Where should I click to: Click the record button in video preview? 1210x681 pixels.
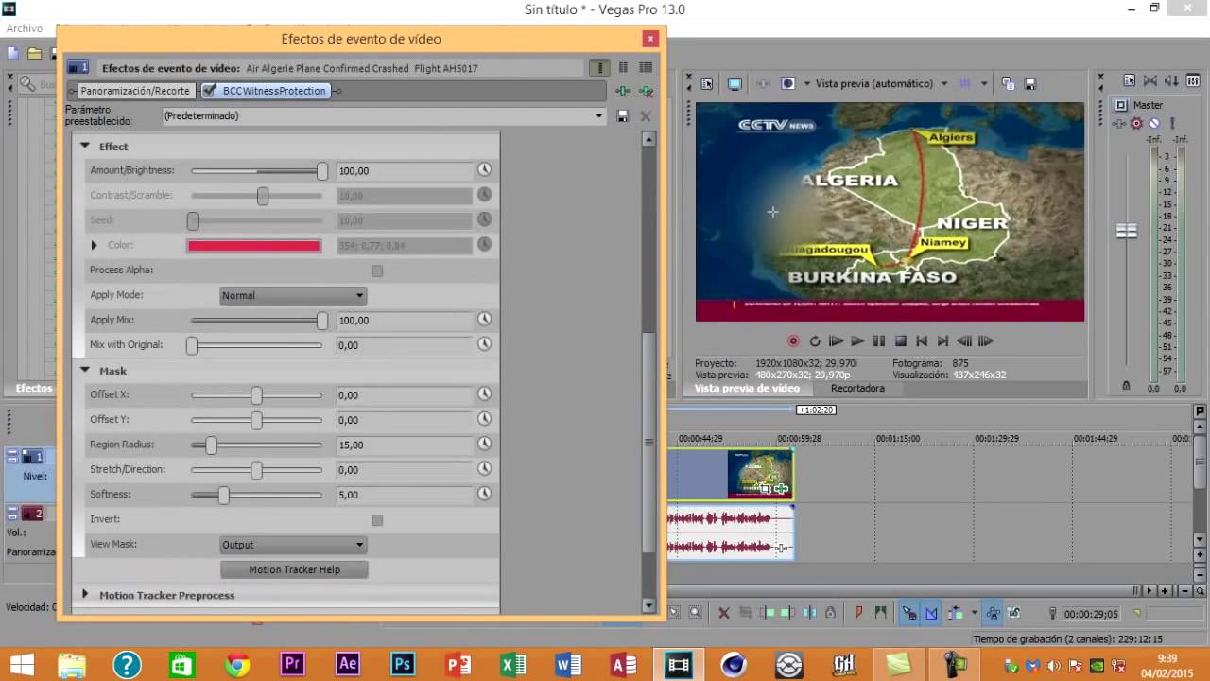793,341
